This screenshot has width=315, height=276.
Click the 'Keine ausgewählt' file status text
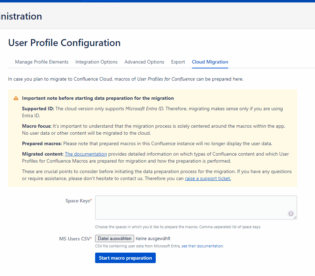coord(153,239)
